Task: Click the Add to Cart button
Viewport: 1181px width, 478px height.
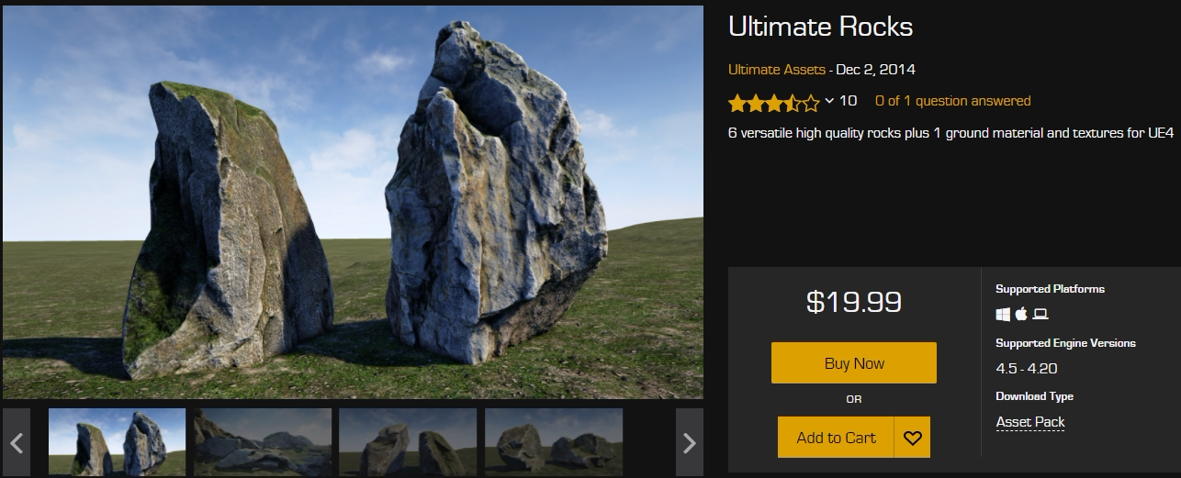Action: point(836,438)
